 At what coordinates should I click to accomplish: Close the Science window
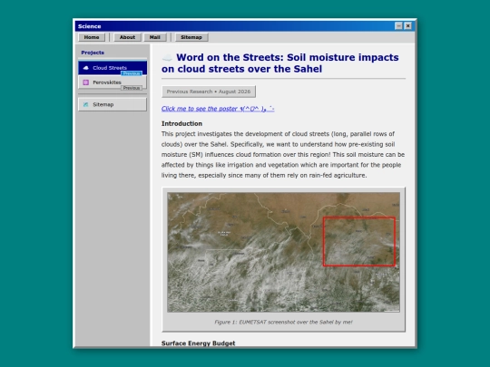[x=407, y=26]
